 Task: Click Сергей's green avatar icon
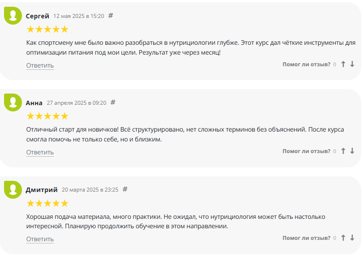pos(13,16)
